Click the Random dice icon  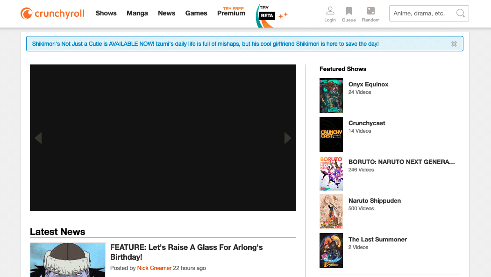[x=371, y=11]
